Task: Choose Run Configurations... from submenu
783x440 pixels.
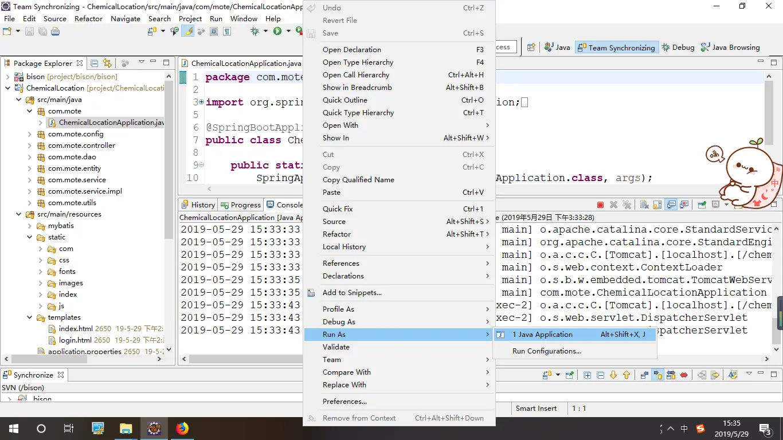Action: pos(575,351)
